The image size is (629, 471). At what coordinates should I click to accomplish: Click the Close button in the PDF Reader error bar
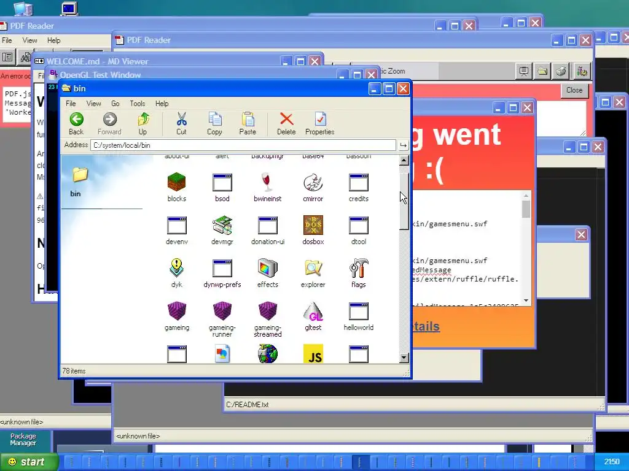[x=574, y=90]
